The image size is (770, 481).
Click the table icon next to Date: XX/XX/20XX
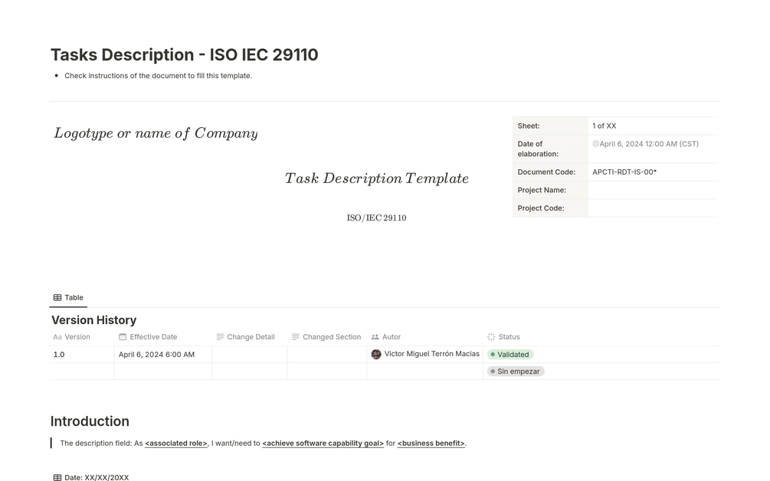pyautogui.click(x=57, y=478)
